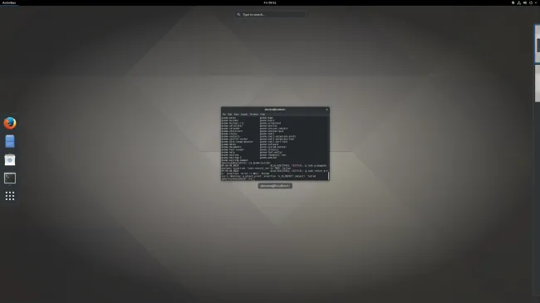Image resolution: width=540 pixels, height=303 pixels.
Task: Open the Software store bag icon
Action: [10, 159]
